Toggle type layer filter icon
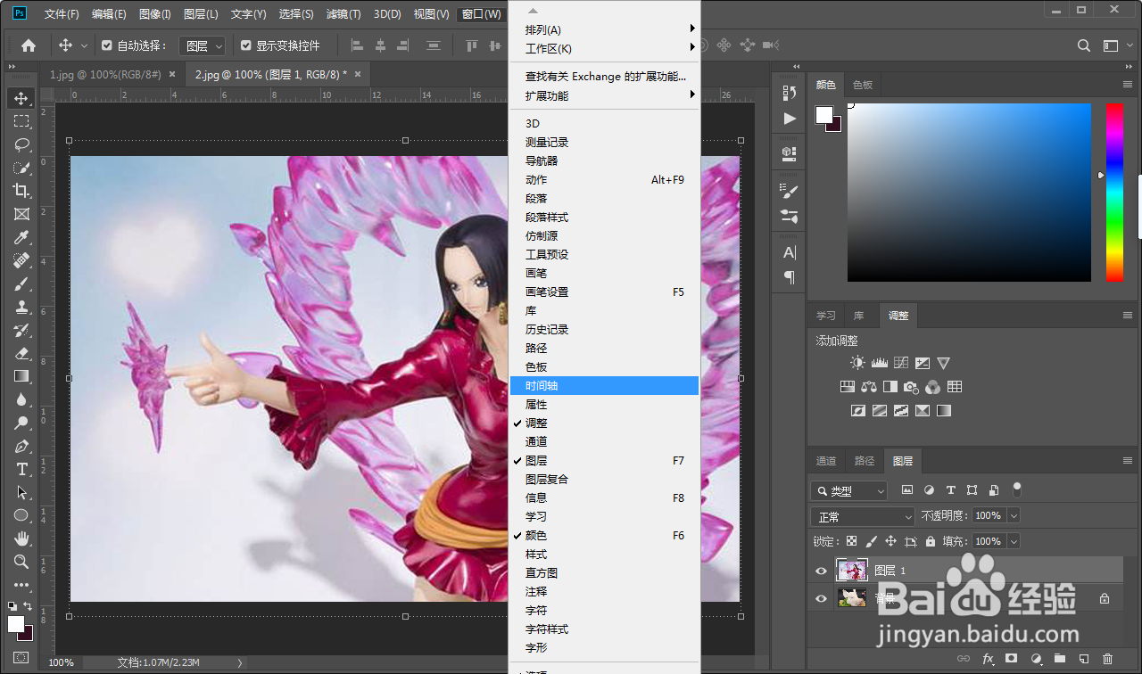 (x=950, y=490)
